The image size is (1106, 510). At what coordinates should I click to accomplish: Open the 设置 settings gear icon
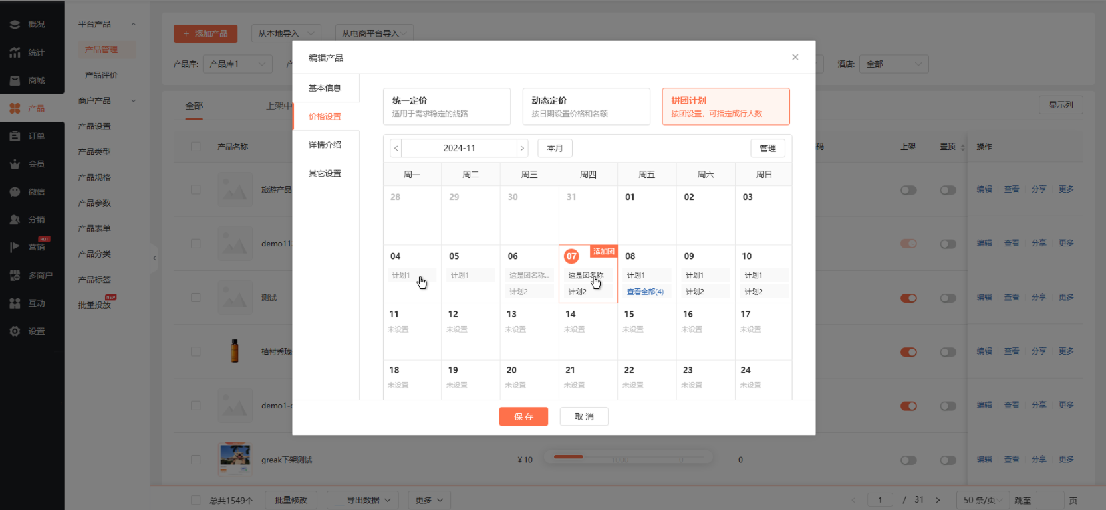click(x=15, y=331)
